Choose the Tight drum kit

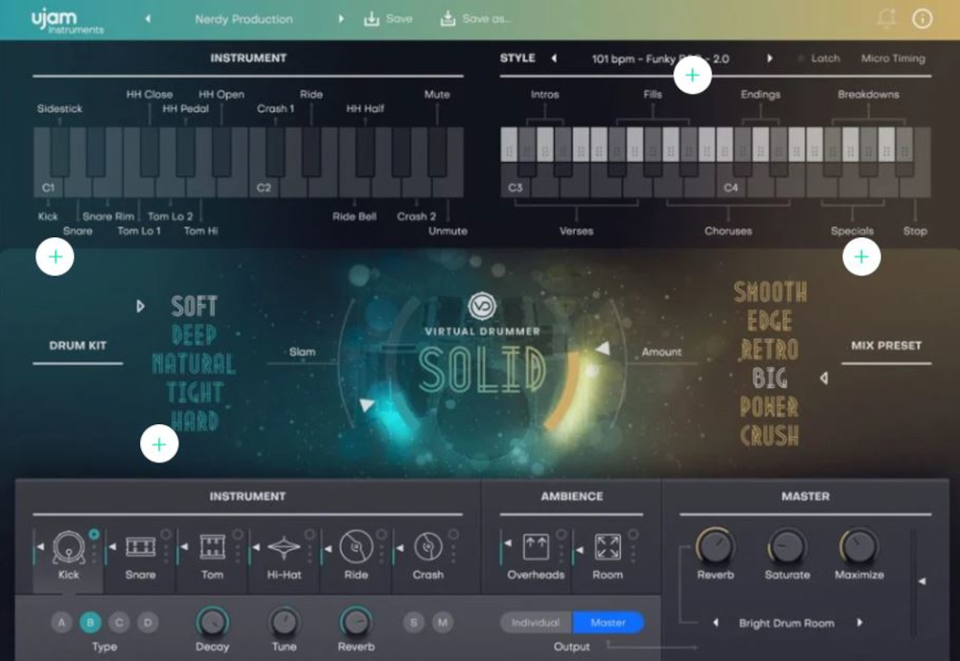(x=194, y=392)
